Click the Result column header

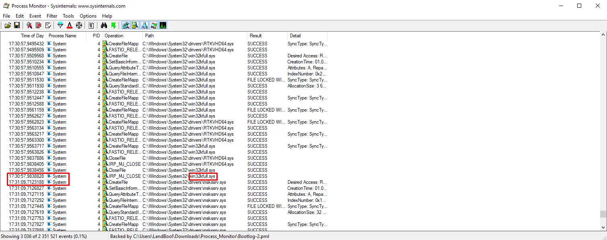coord(267,36)
